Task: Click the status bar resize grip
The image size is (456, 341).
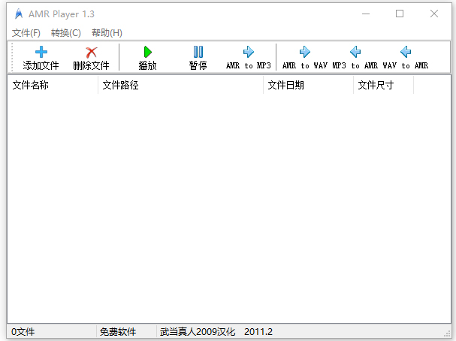Action: (x=447, y=334)
